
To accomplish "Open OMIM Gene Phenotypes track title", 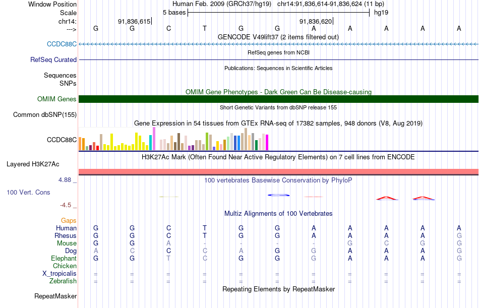I will [278, 92].
